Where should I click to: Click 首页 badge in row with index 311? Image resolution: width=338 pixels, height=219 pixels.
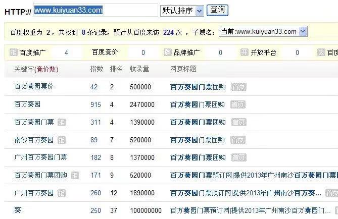238,122
